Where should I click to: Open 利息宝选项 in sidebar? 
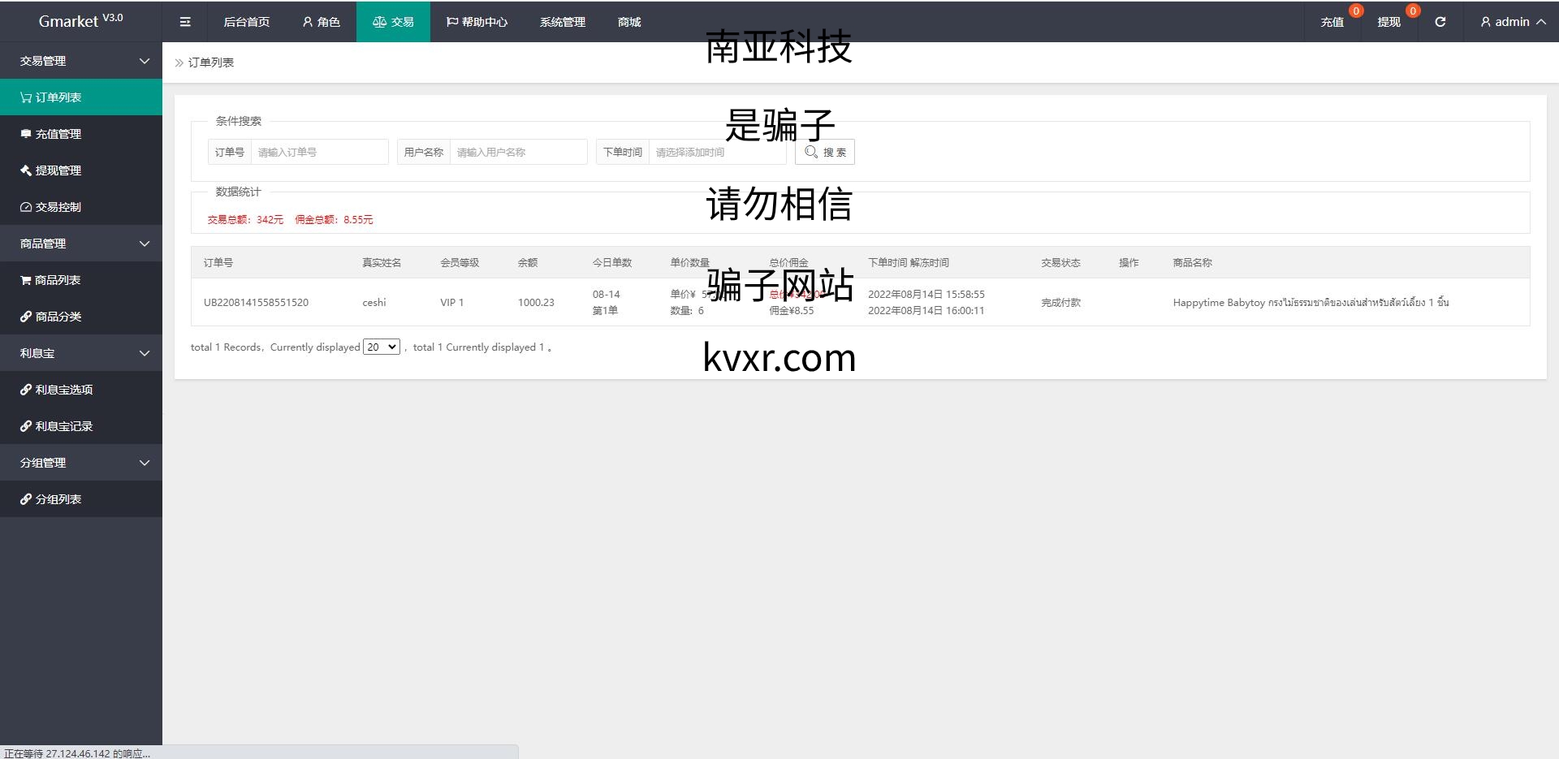point(81,390)
